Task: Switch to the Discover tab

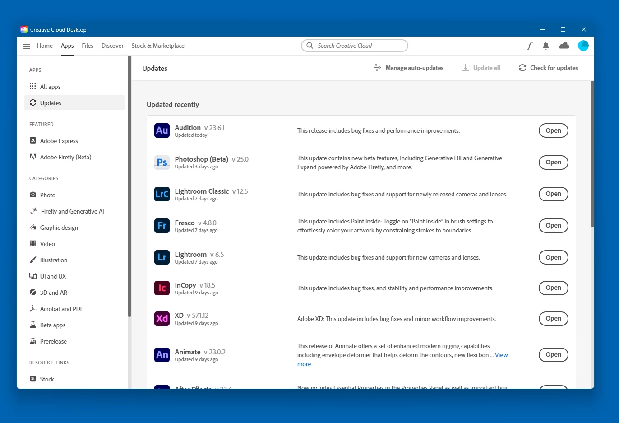Action: (112, 46)
